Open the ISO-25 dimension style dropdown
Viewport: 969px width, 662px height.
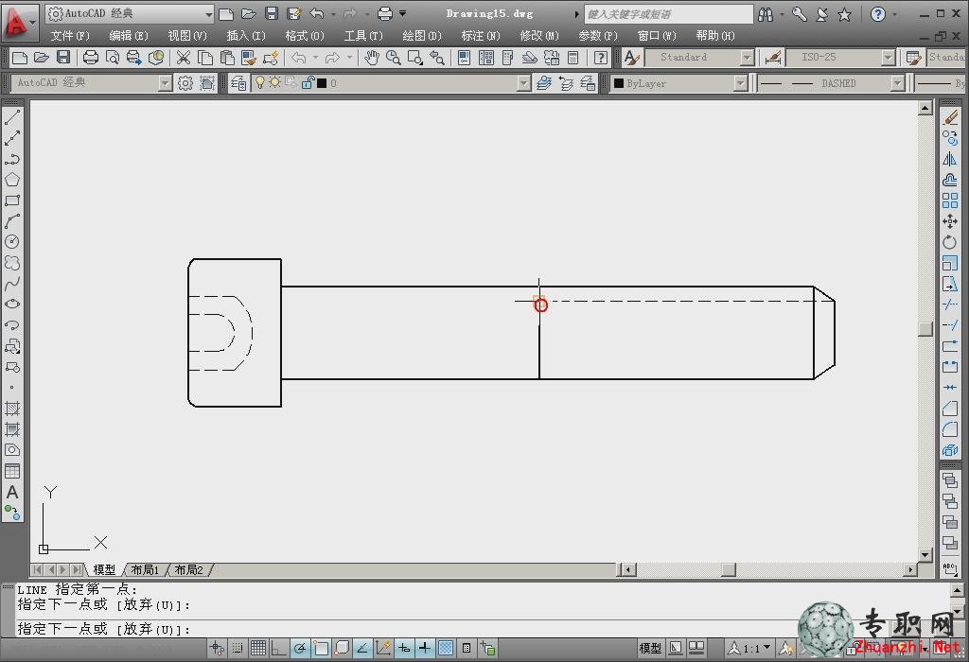coord(888,58)
